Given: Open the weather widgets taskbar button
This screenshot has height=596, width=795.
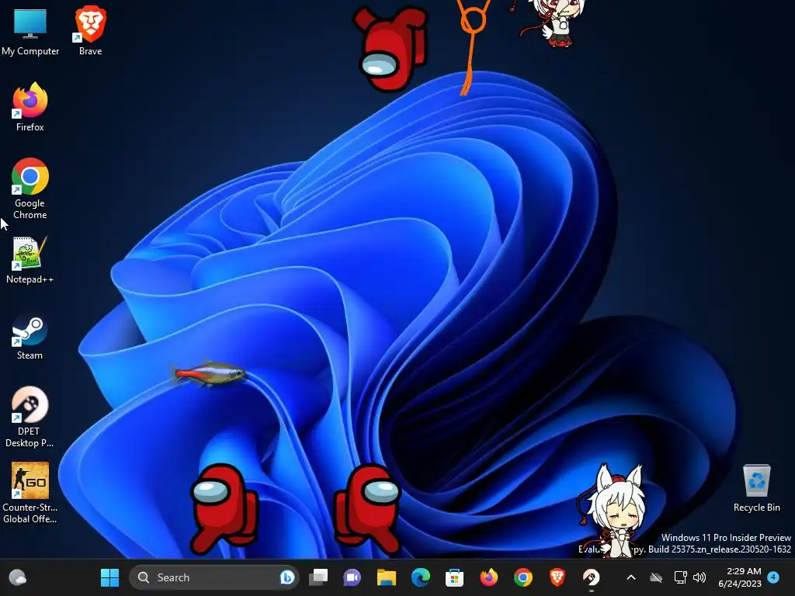Looking at the screenshot, I should 18,577.
